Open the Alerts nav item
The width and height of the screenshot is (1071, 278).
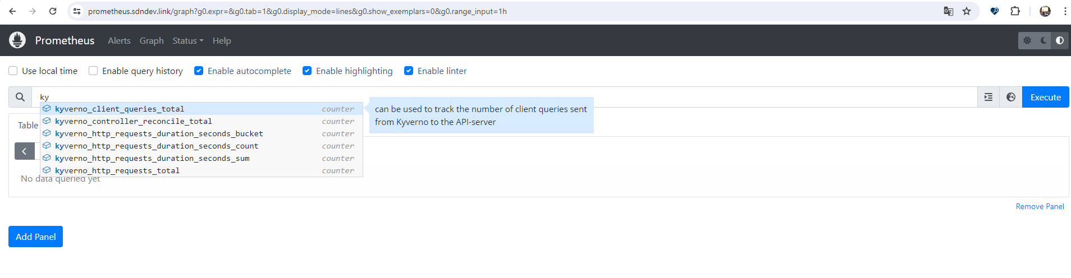pos(119,40)
